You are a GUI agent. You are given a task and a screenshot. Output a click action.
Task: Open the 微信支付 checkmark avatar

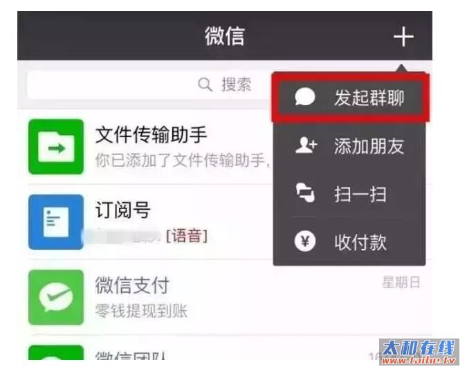pos(56,297)
